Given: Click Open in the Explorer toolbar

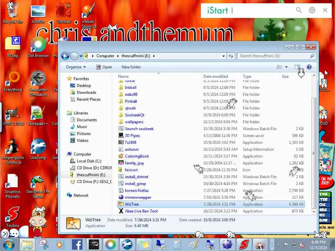Looking at the screenshot, I should [x=104, y=67].
